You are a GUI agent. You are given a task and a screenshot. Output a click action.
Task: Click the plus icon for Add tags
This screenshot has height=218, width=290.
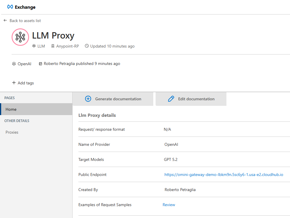(14, 83)
